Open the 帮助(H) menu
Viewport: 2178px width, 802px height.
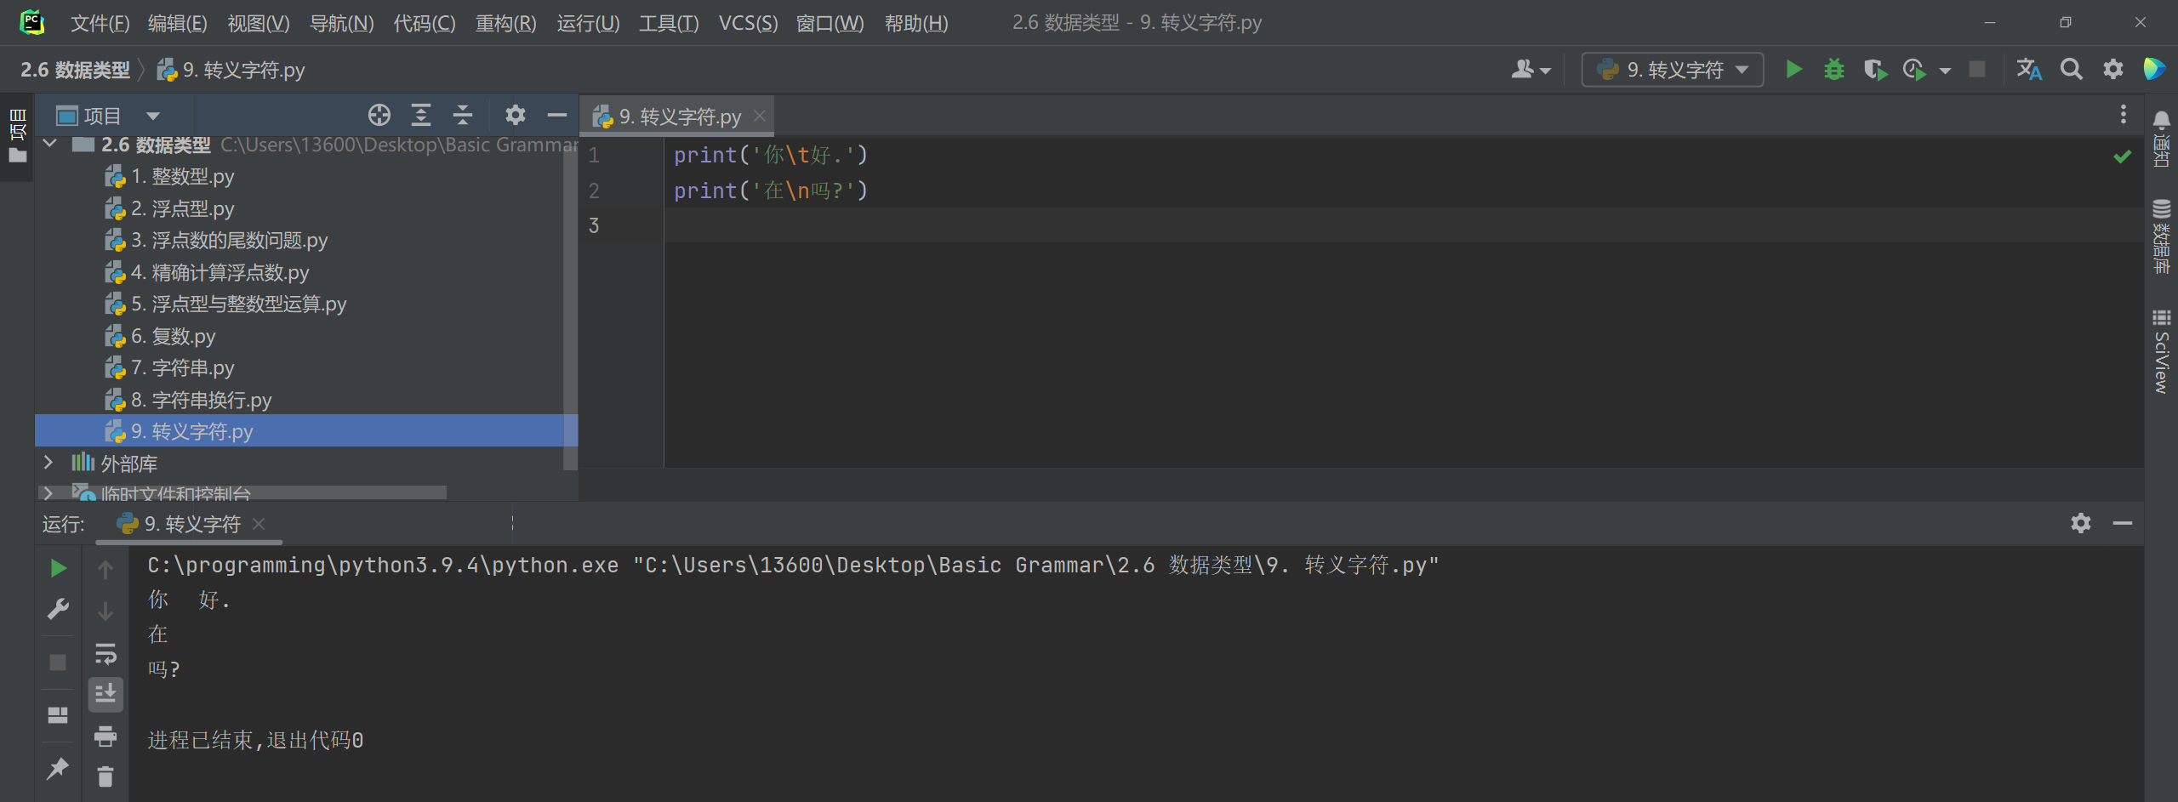[916, 23]
